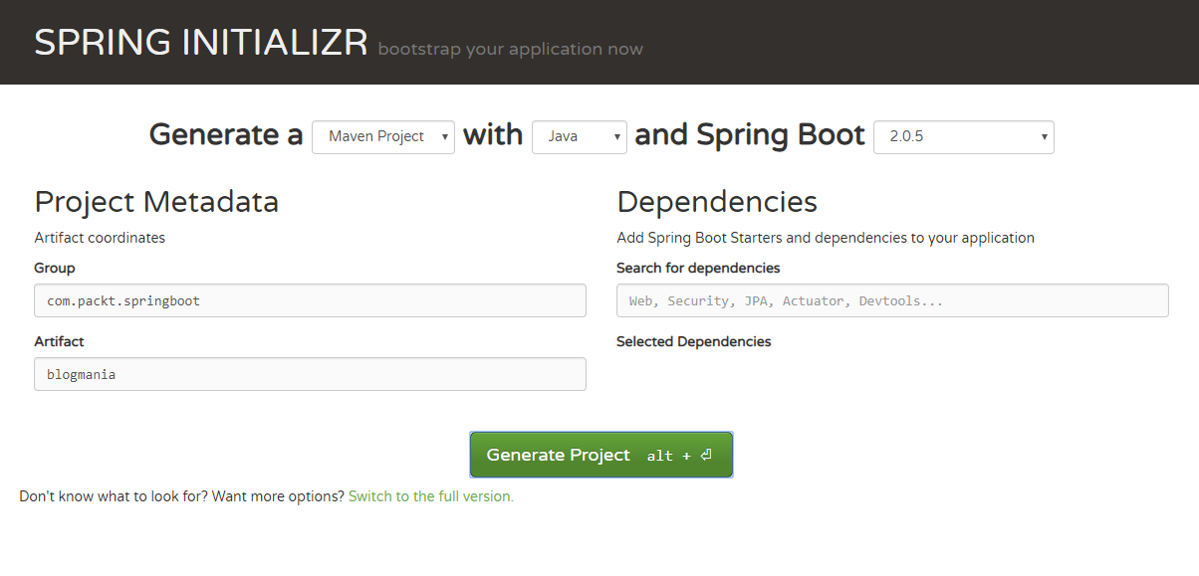This screenshot has width=1199, height=576.
Task: Click the SPRING INITIALIZR header title
Action: (x=201, y=43)
